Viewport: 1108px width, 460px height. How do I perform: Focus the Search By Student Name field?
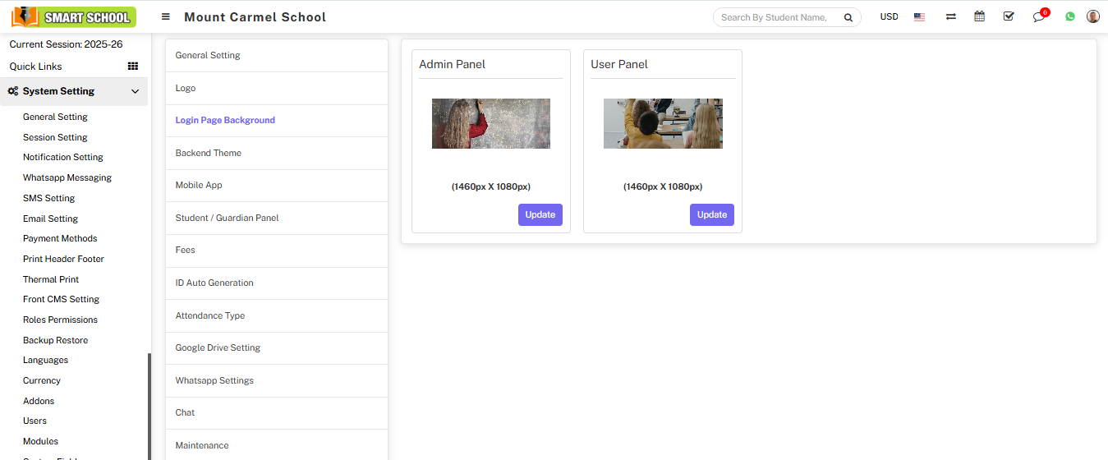point(776,17)
